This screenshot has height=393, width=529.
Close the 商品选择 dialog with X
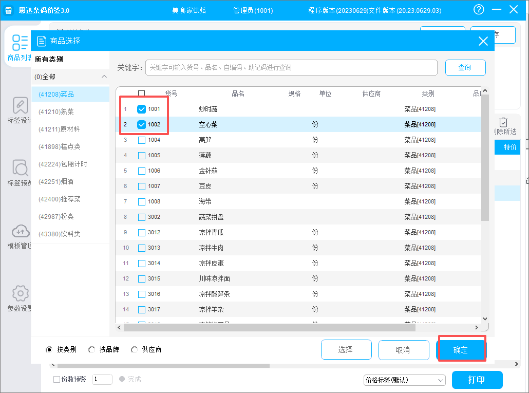point(483,42)
